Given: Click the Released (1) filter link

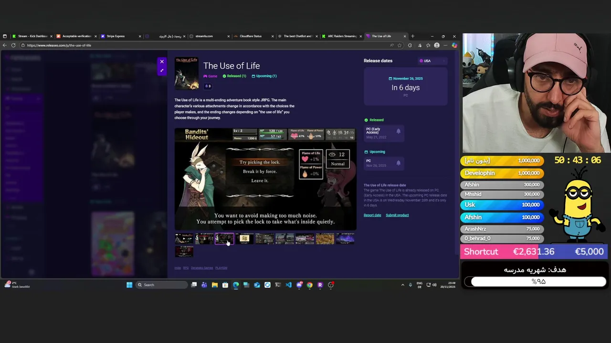Looking at the screenshot, I should (x=234, y=76).
